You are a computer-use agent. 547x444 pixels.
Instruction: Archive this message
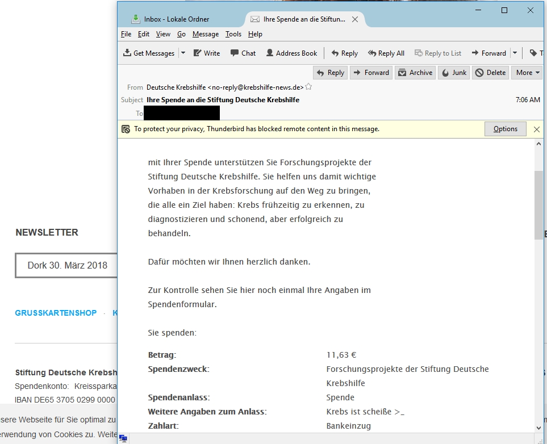[415, 73]
